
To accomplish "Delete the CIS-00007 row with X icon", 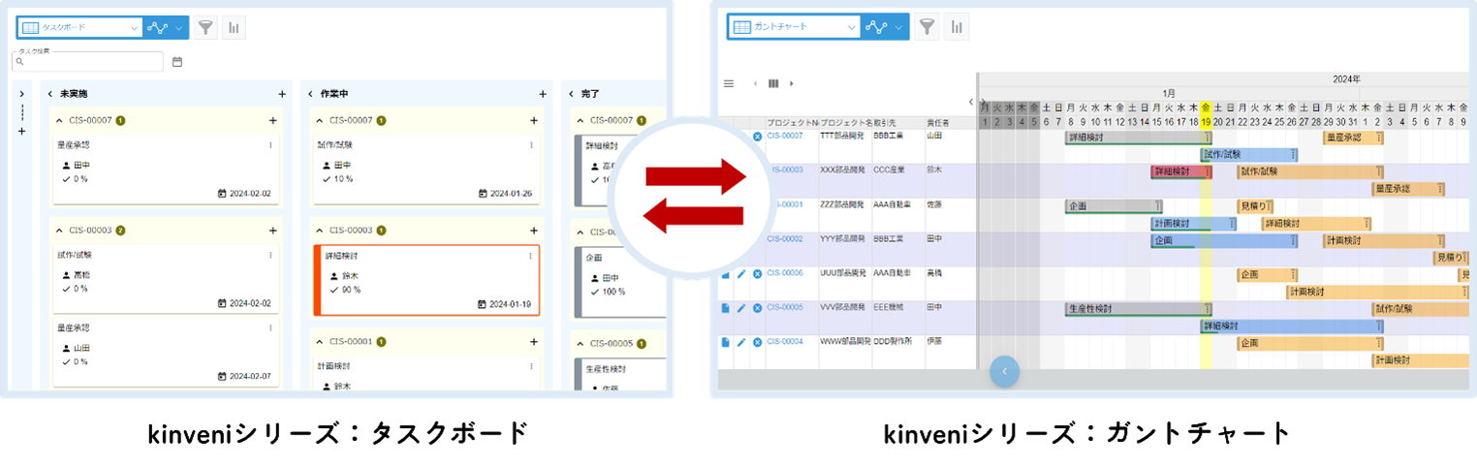I will click(757, 138).
